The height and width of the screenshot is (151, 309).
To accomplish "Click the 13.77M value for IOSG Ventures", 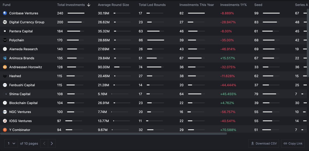I will (x=104, y=121).
